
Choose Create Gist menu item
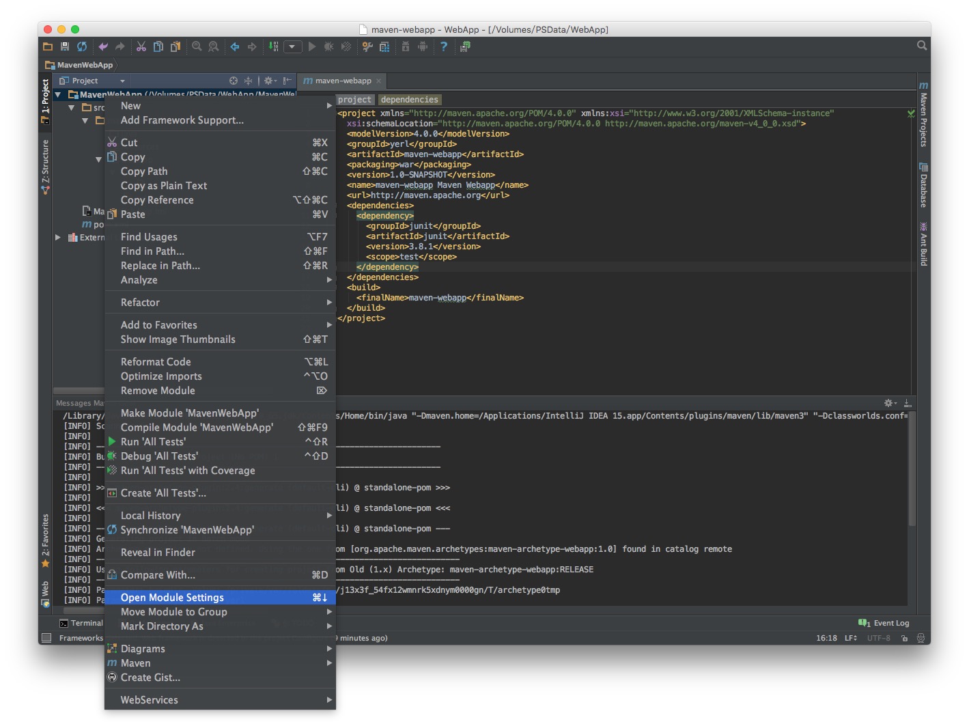pyautogui.click(x=220, y=678)
